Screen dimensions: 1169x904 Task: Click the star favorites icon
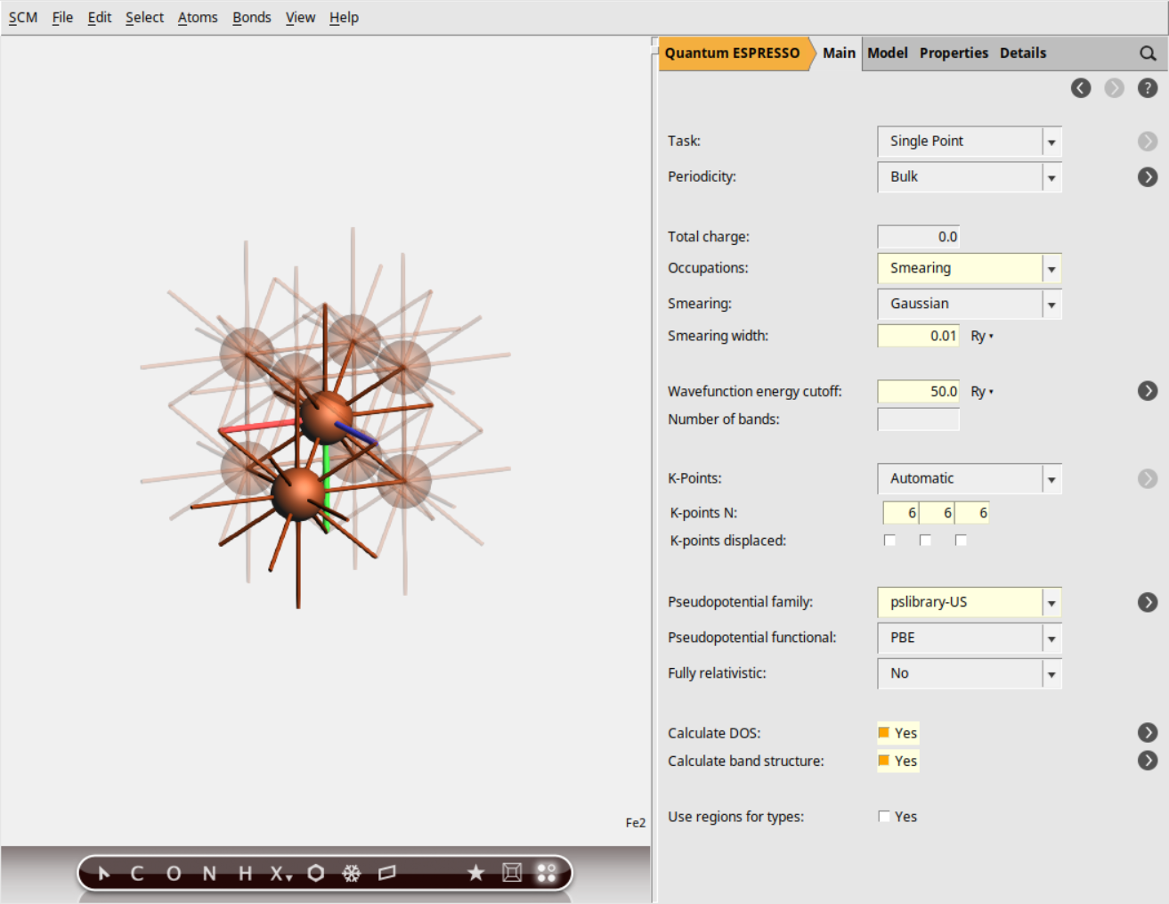pos(475,873)
